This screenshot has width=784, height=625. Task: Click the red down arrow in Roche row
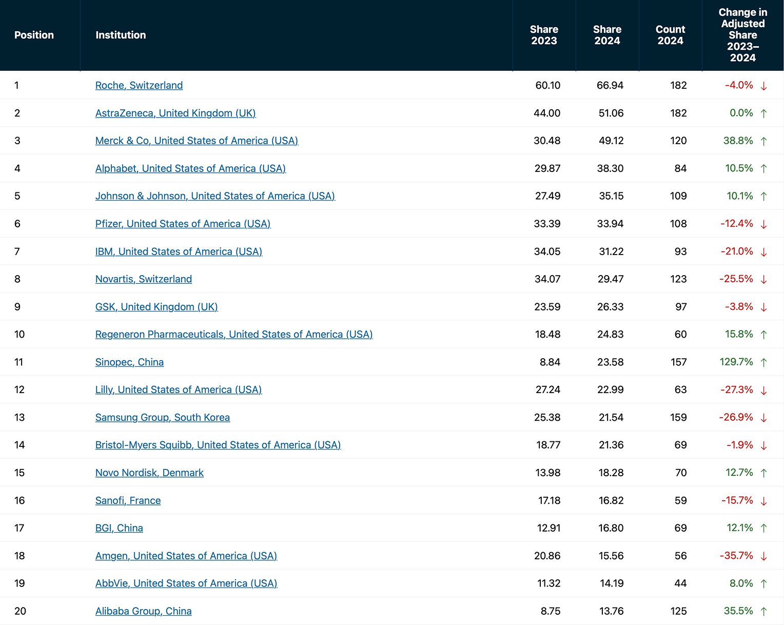coord(763,86)
